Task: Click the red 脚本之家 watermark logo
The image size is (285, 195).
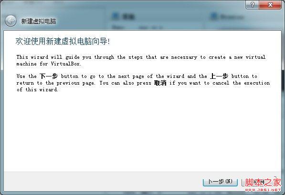Action: click(x=263, y=182)
